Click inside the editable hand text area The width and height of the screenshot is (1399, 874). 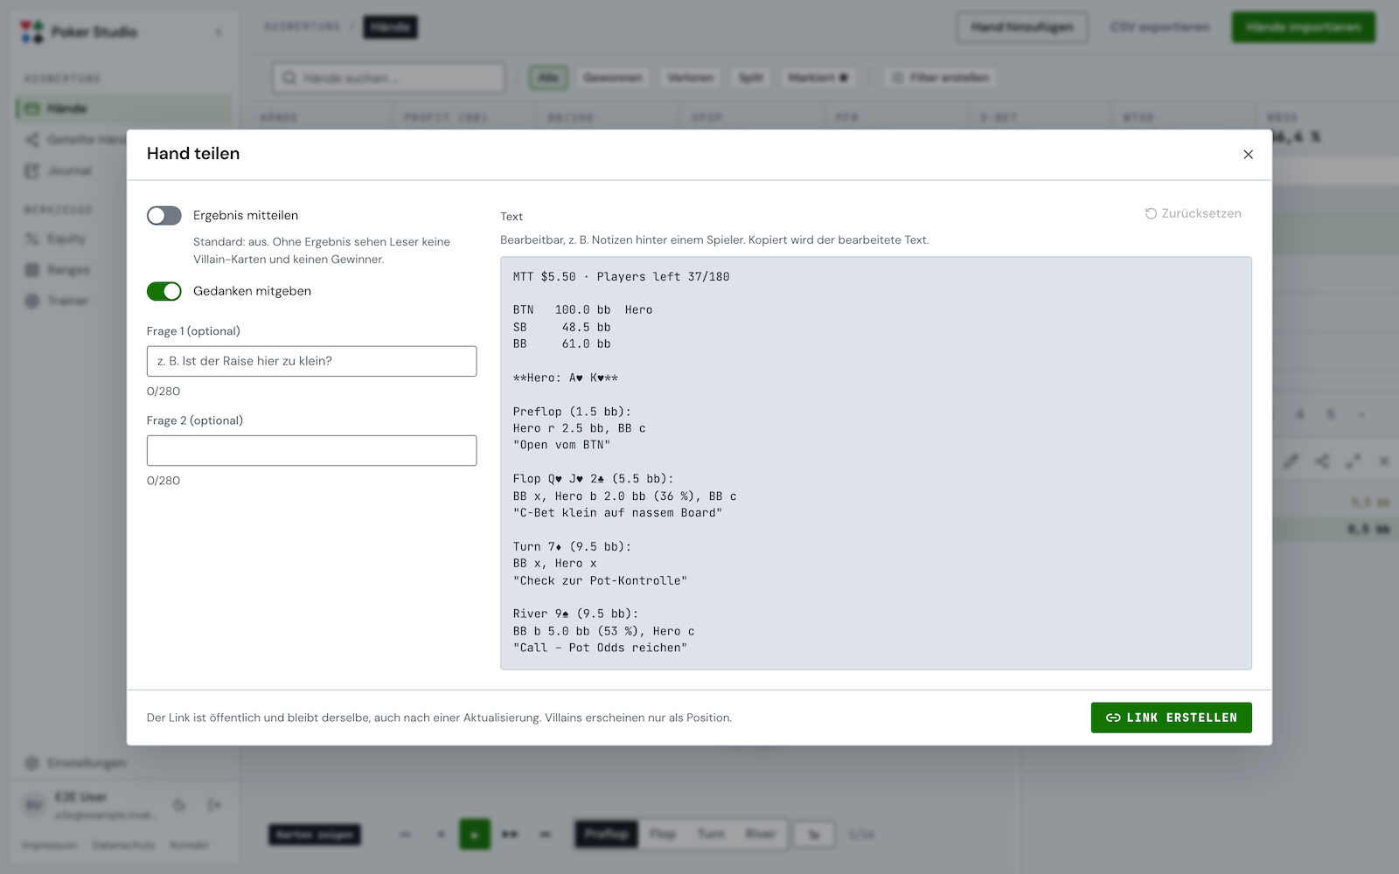coord(875,463)
